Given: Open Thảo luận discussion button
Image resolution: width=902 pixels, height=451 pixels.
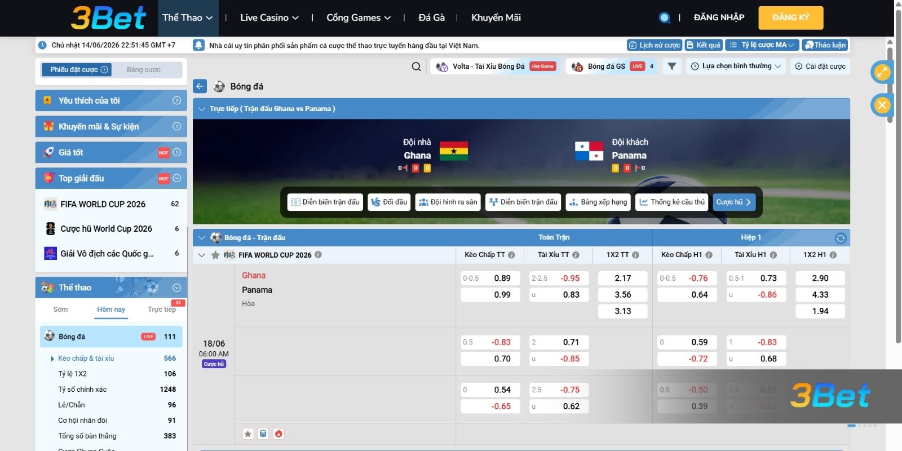Looking at the screenshot, I should [825, 45].
